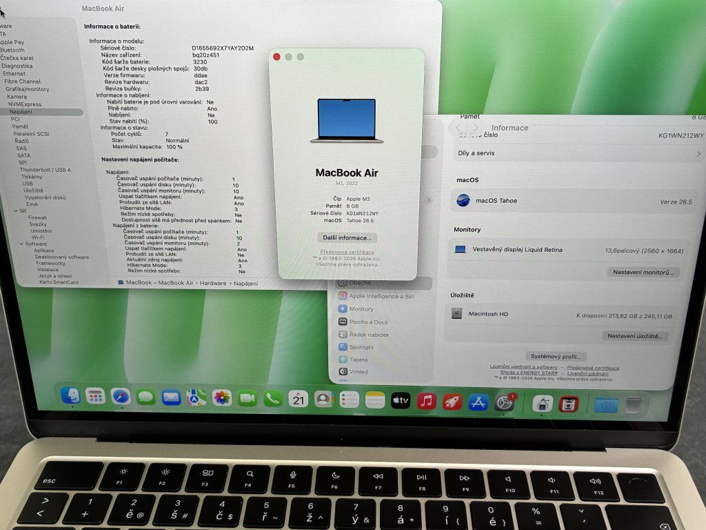Select Monitory in settings sidebar
The width and height of the screenshot is (706, 530).
click(361, 308)
